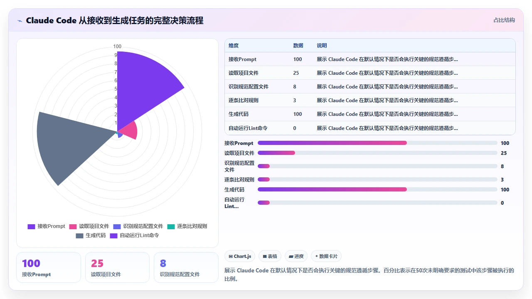Click value 8 in the table

[295, 87]
